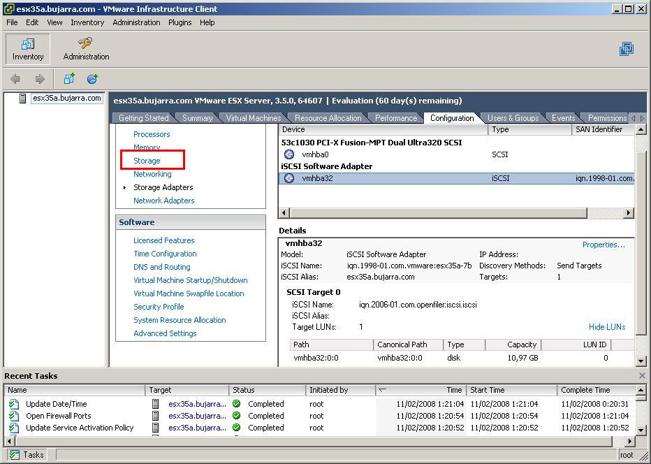
Task: Click the Update Date/Time task icon
Action: [14, 404]
